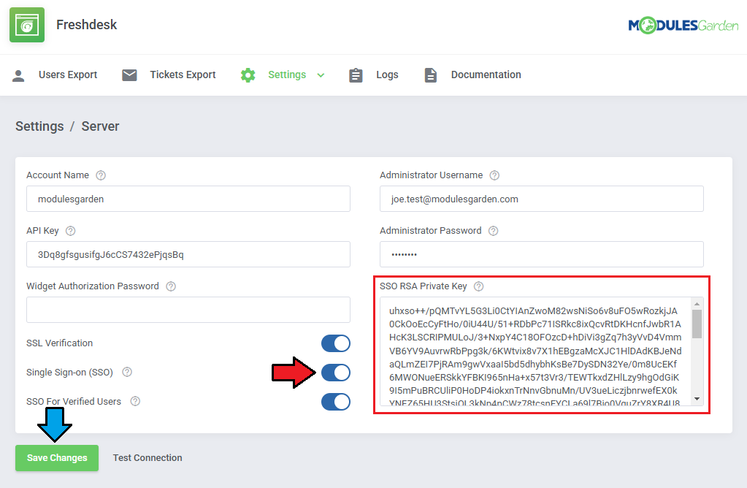Click the SSL Verification label

pyautogui.click(x=60, y=343)
